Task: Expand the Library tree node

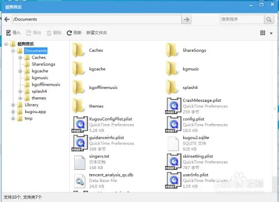Action: tap(13, 105)
